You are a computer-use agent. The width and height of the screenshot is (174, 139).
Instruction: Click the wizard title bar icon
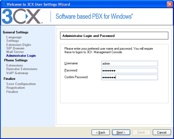coord(3,4)
